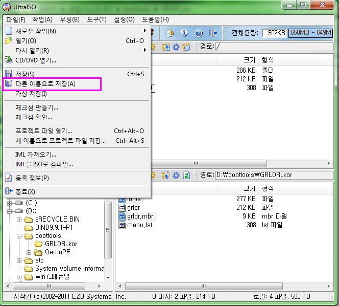Screen dimensions: 339x306
Task: Click the grldr.mbr file icon
Action: pyautogui.click(x=122, y=216)
